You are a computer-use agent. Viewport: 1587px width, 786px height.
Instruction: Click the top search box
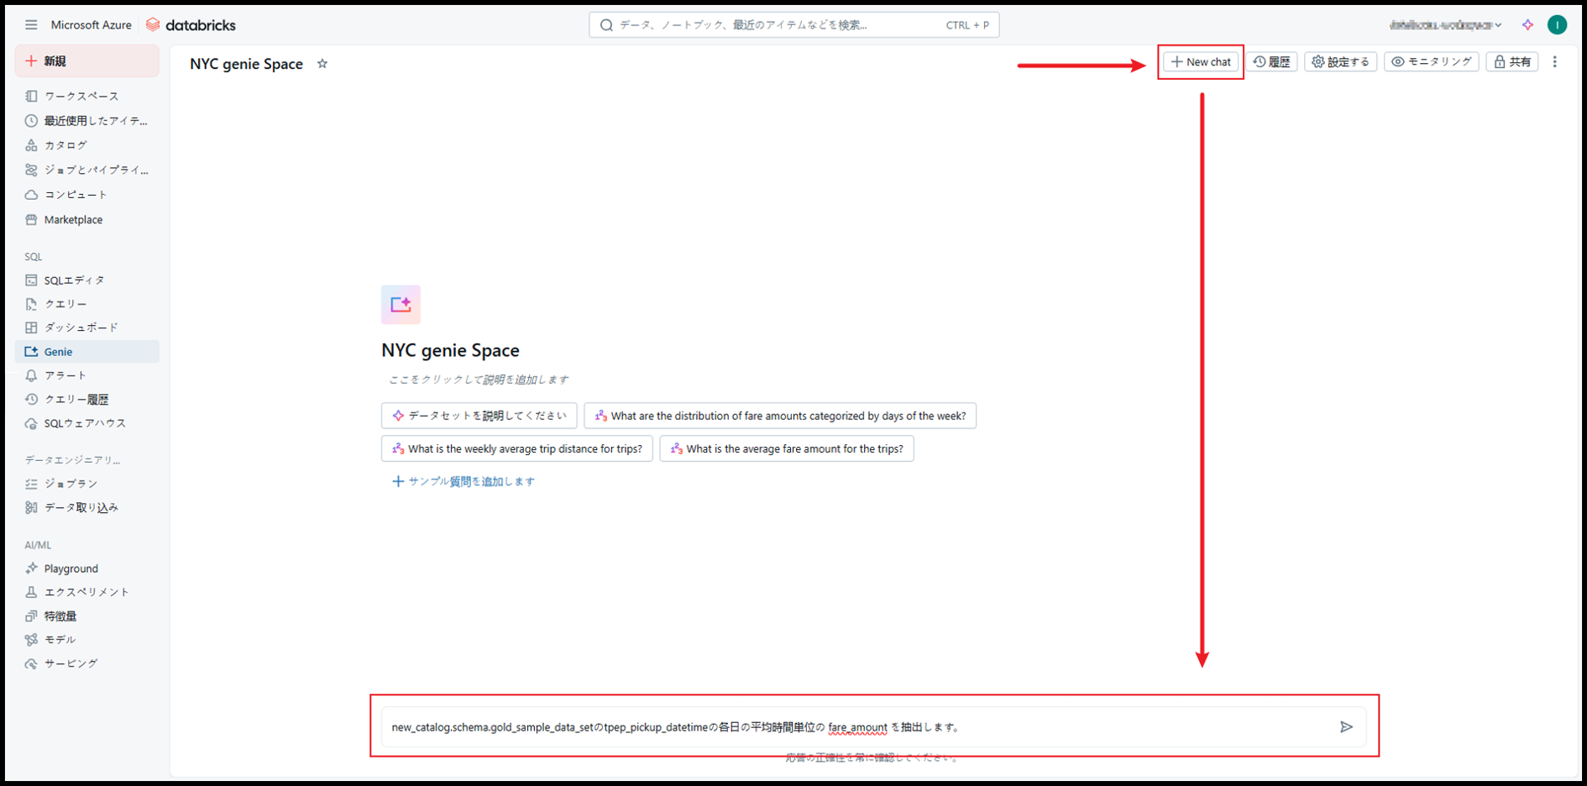[x=794, y=25]
